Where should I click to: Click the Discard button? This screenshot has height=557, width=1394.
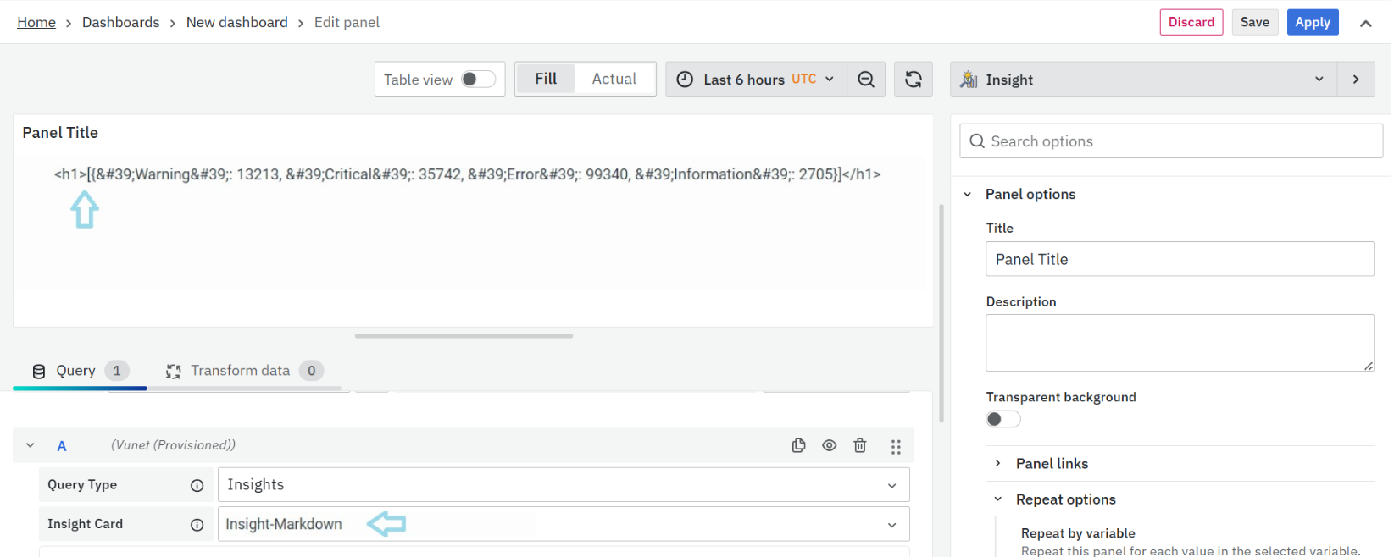[1191, 23]
